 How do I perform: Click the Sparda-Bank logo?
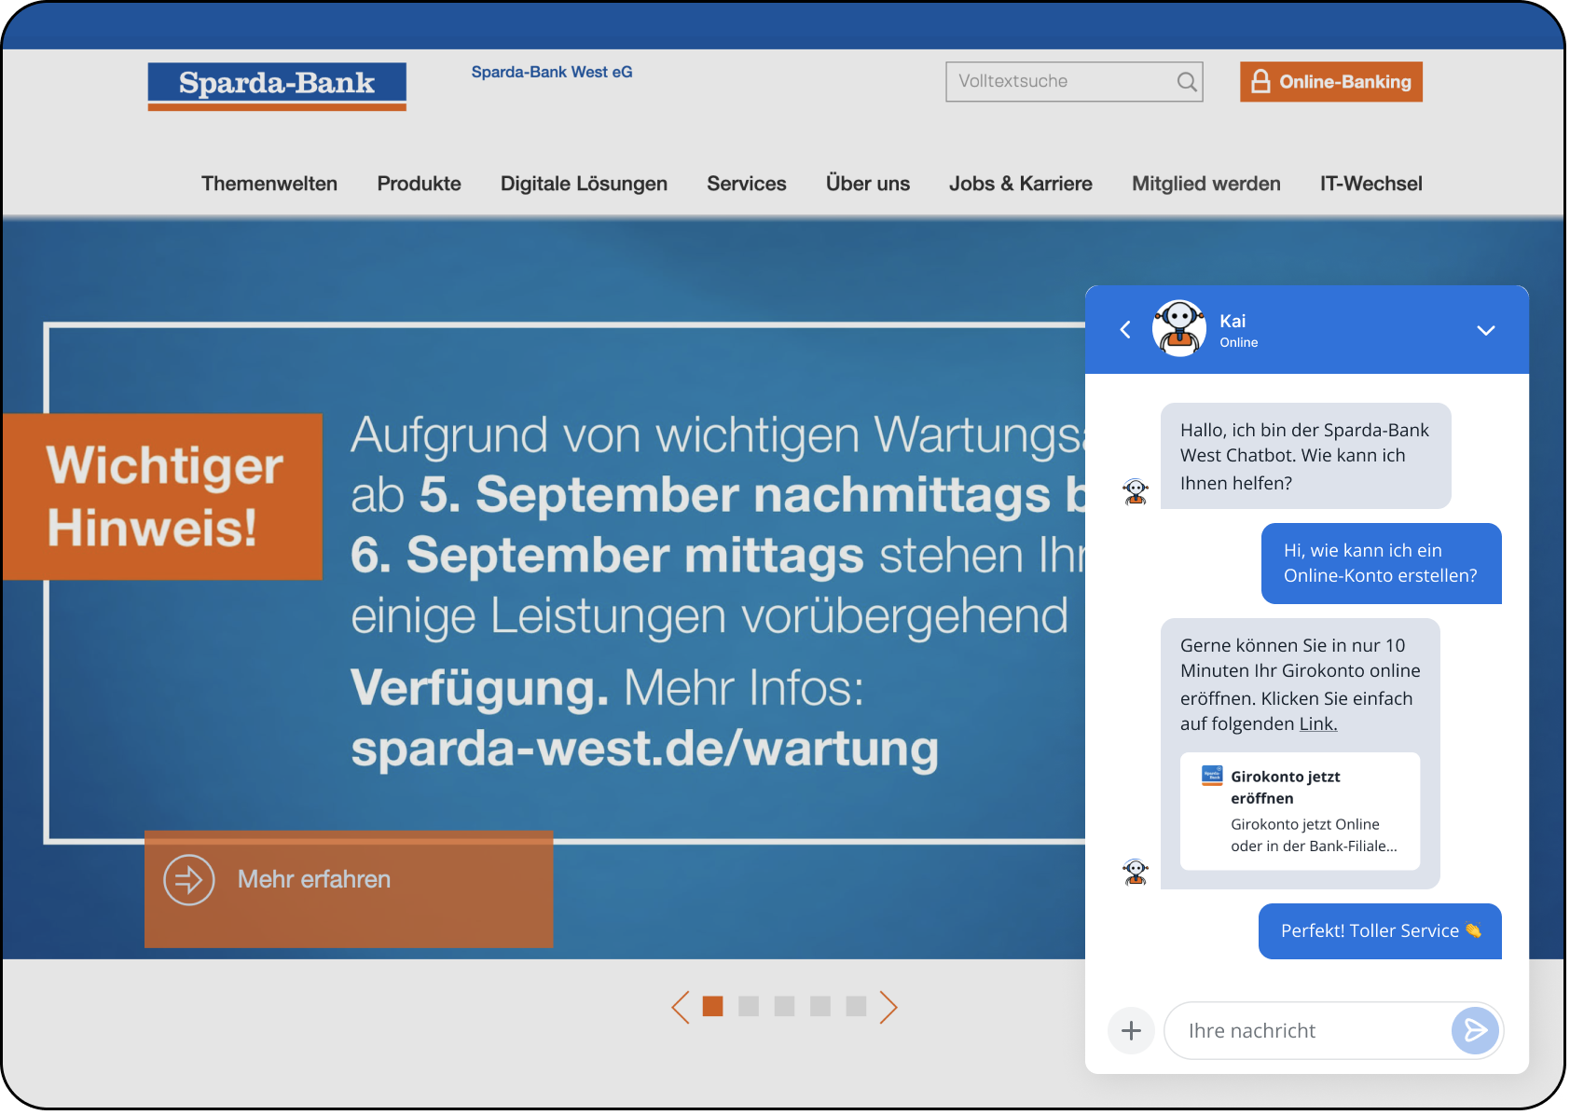coord(277,86)
